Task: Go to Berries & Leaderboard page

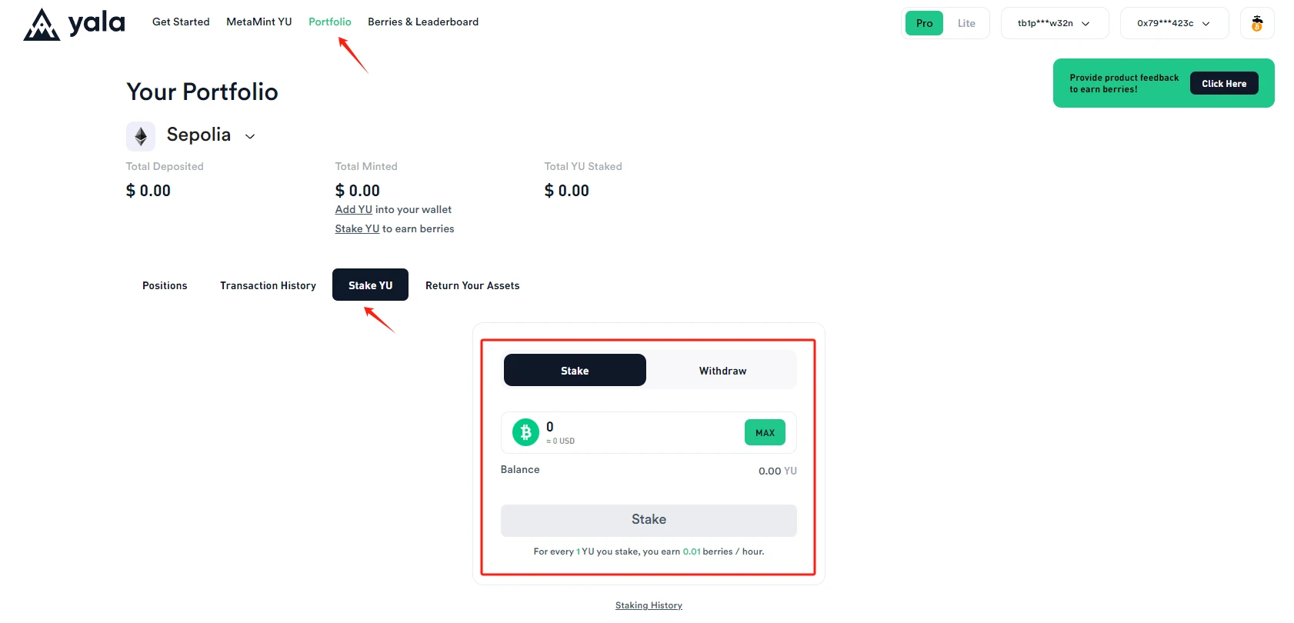Action: click(x=423, y=22)
